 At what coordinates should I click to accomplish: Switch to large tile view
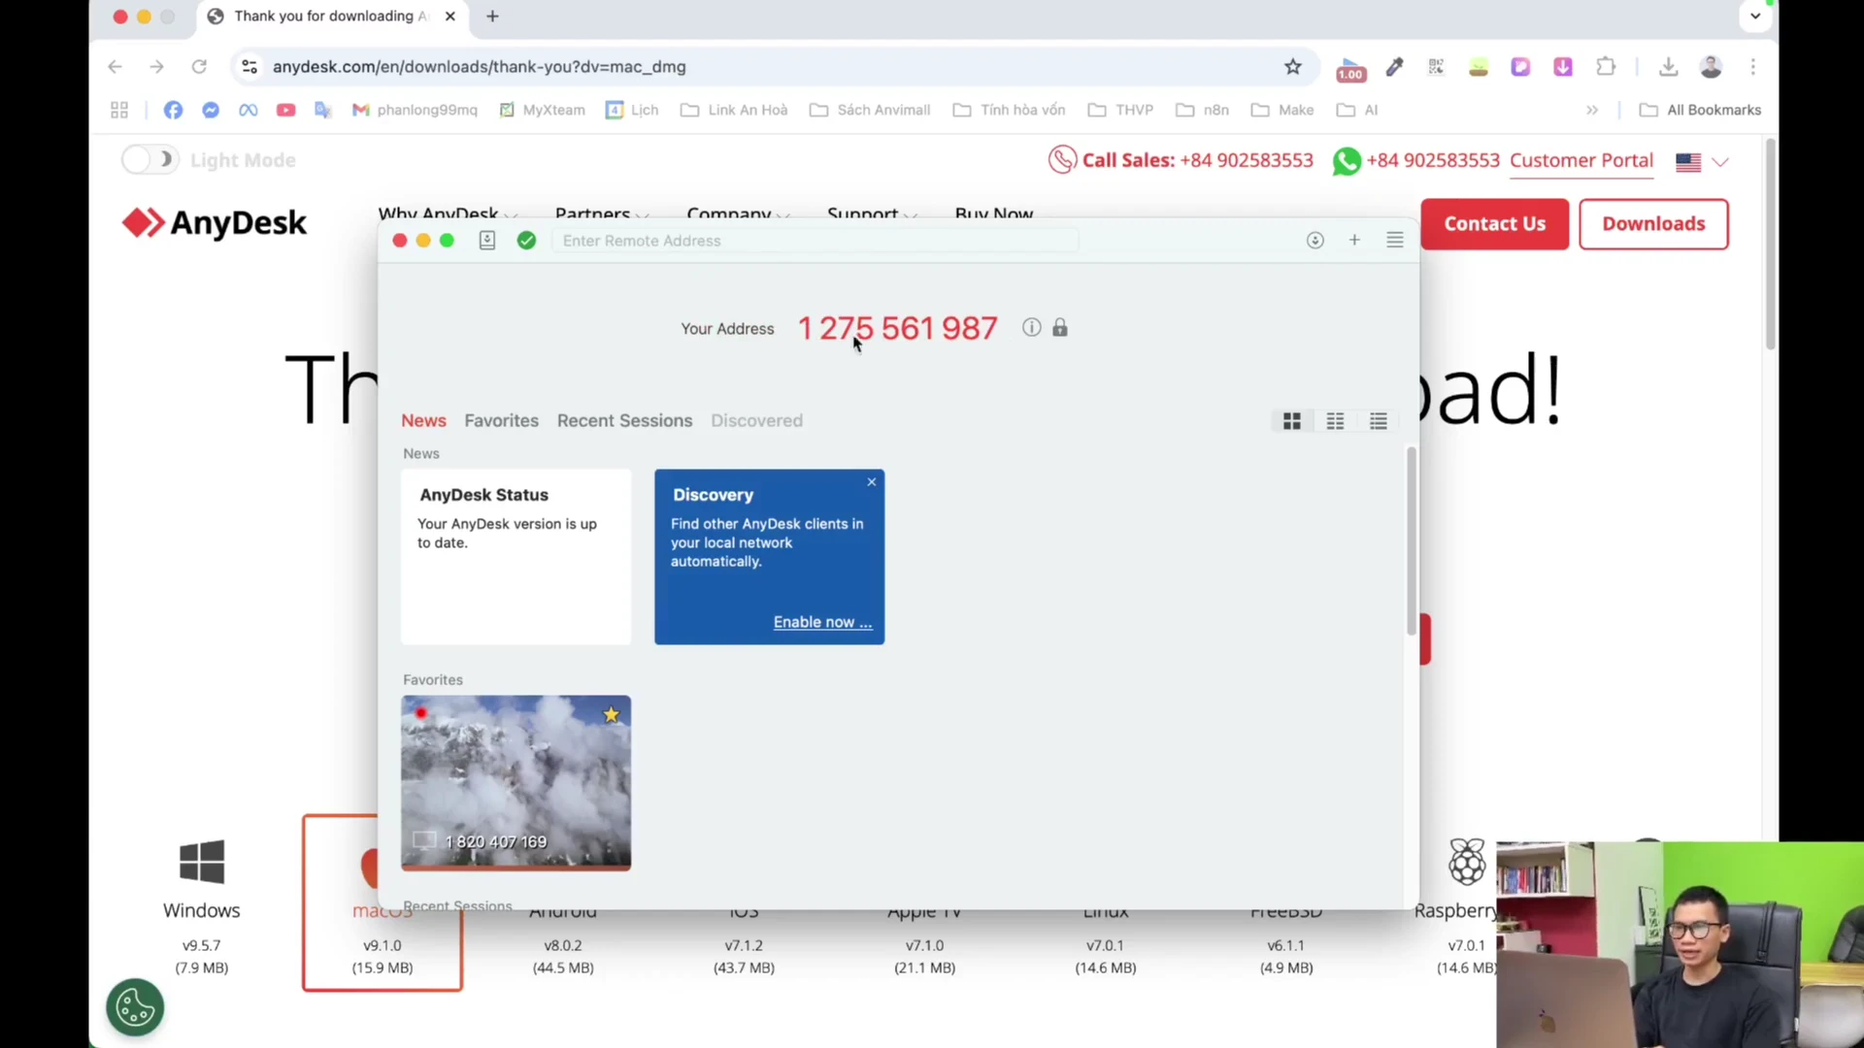1292,421
